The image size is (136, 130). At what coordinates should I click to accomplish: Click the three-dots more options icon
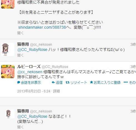point(126,82)
